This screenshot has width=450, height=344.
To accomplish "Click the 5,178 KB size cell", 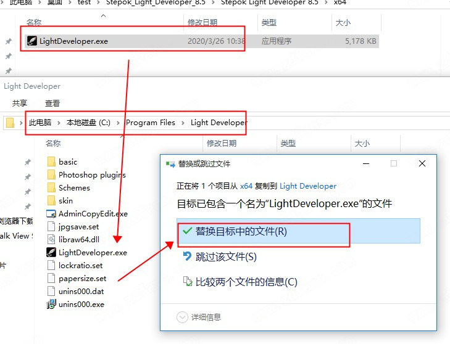I will pos(360,41).
